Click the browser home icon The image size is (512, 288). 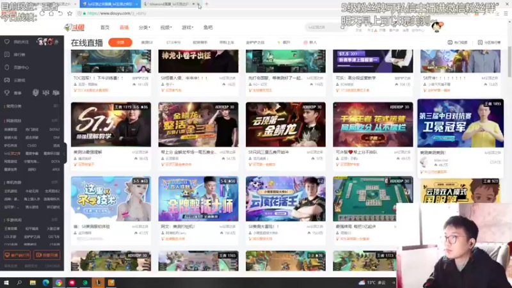(51, 13)
